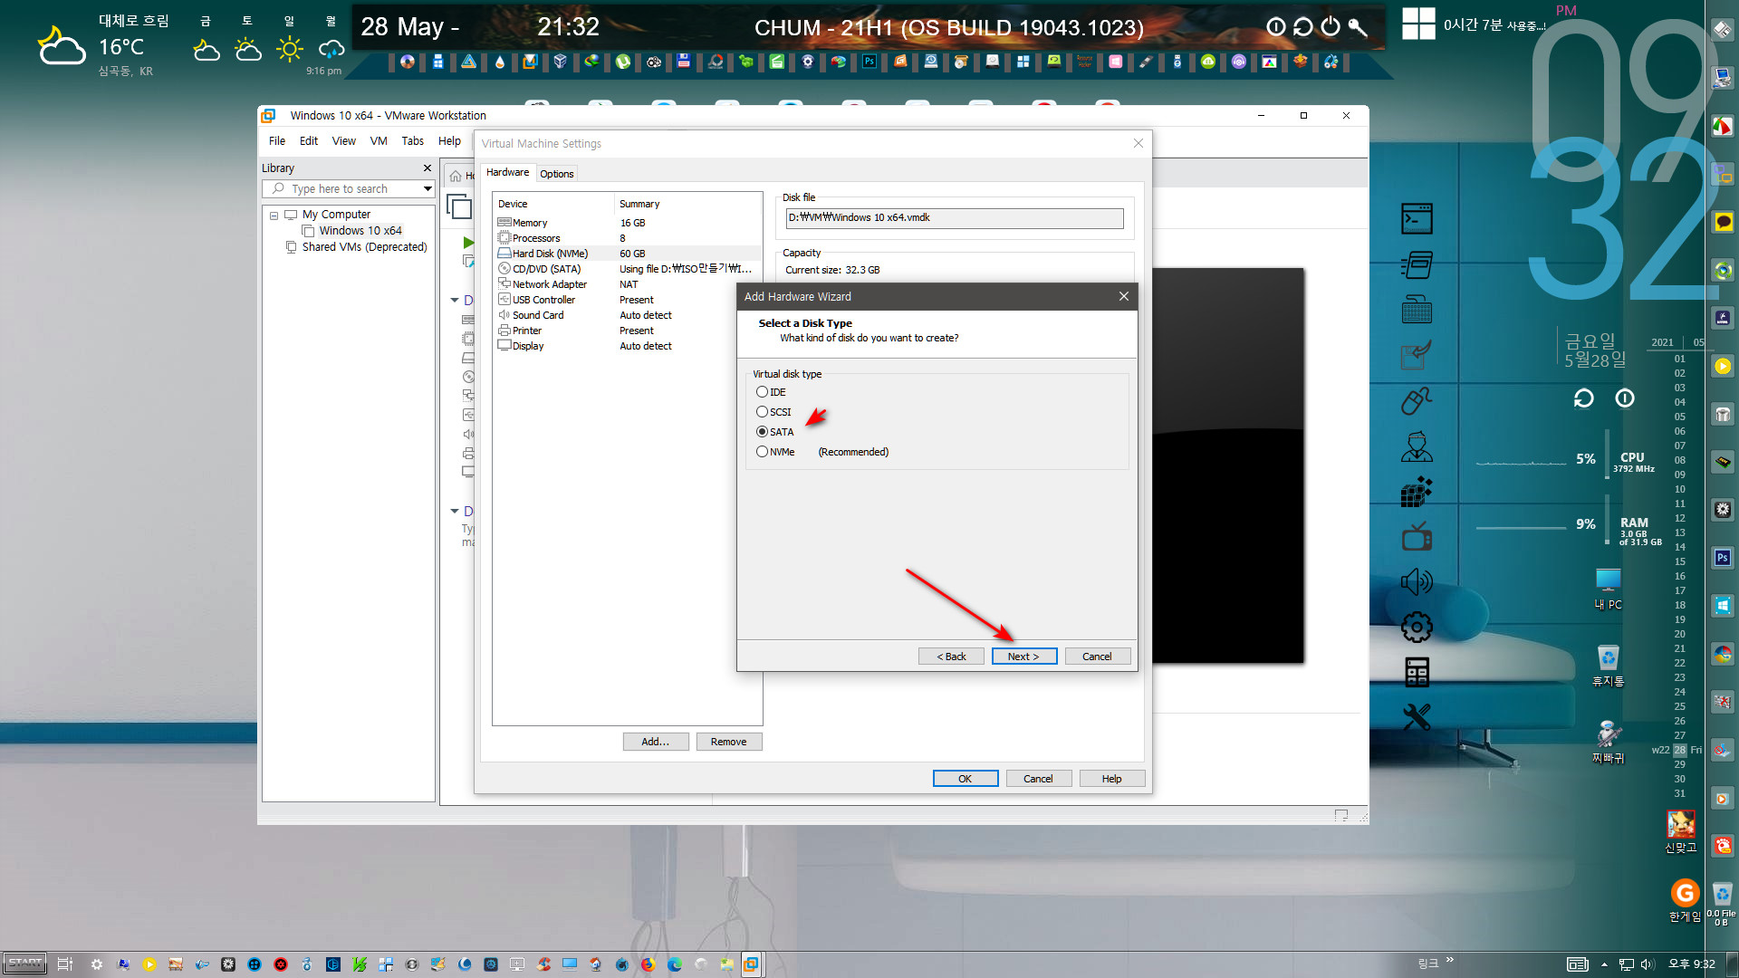The image size is (1739, 978).
Task: Cancel the Add Hardware Wizard
Action: (1097, 657)
